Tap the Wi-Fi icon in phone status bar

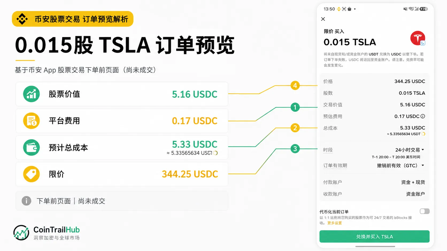[411, 9]
